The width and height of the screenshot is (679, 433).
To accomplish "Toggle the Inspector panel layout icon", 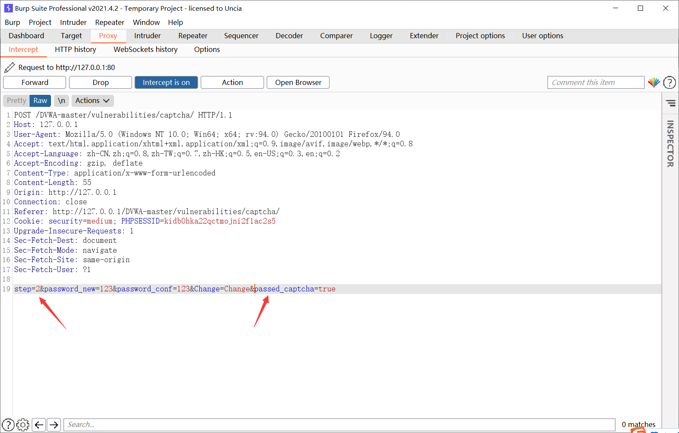I will click(x=671, y=103).
